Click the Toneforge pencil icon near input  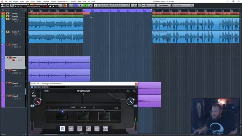33,93
